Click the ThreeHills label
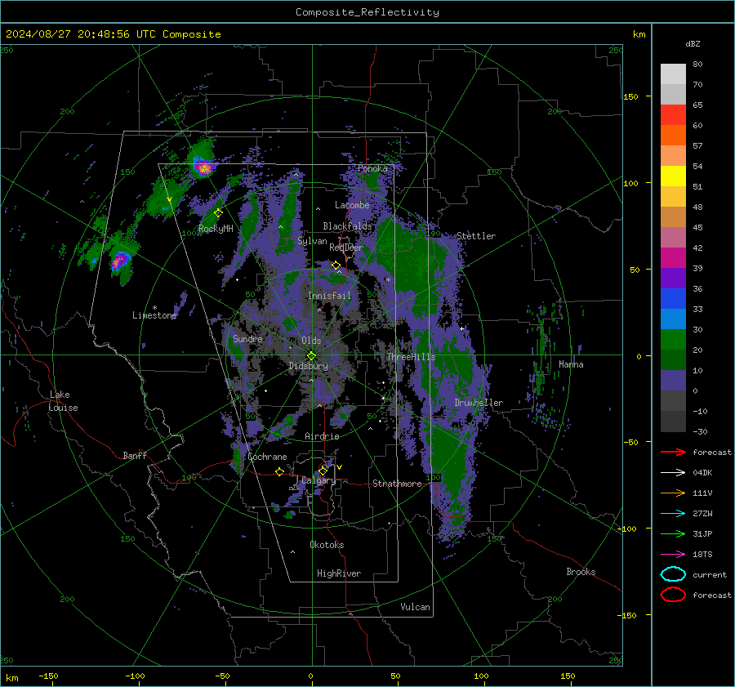The height and width of the screenshot is (687, 735). (411, 357)
